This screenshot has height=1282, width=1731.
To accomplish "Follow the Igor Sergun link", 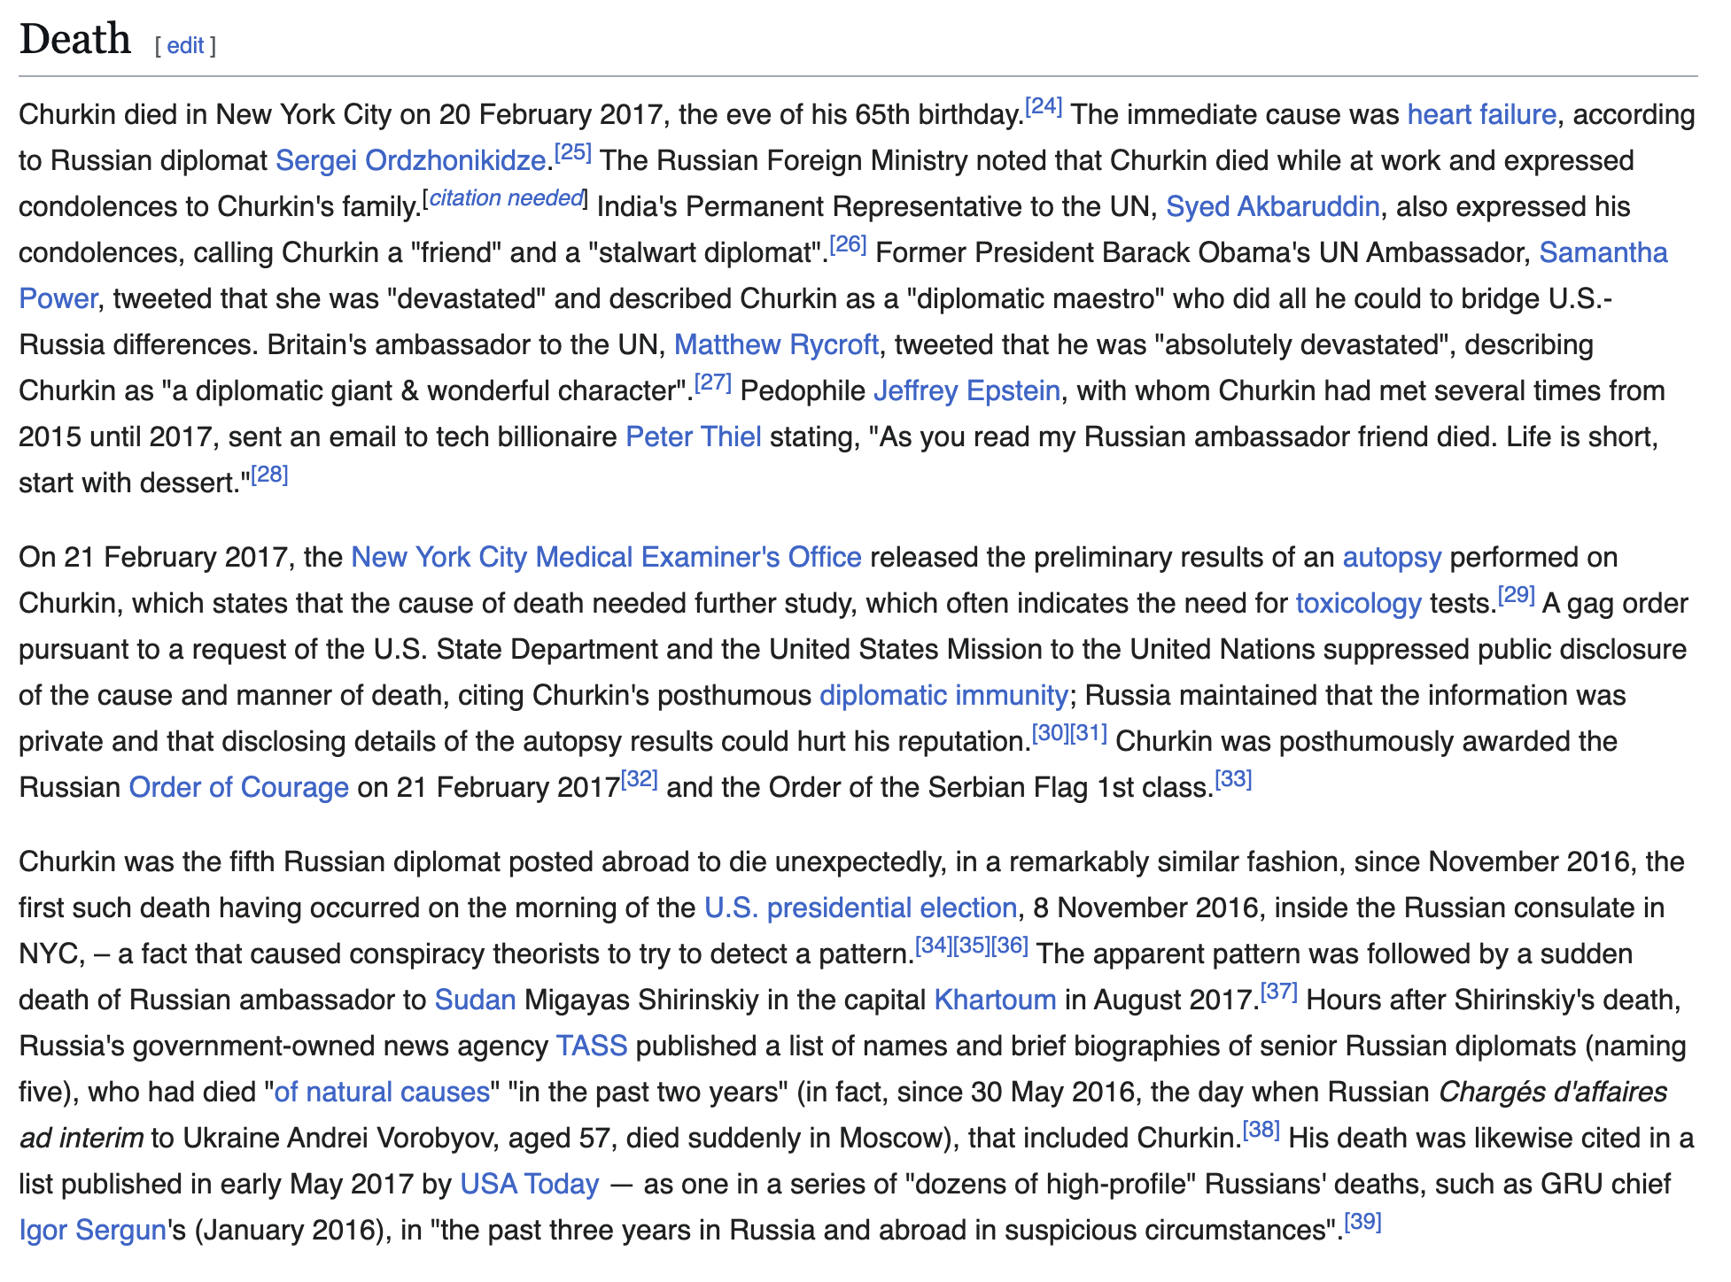I will pos(92,1231).
